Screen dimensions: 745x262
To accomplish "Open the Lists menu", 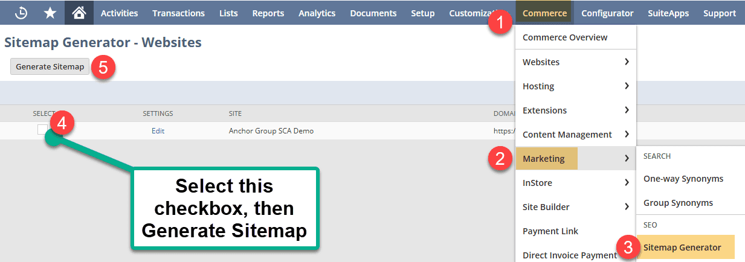I will (x=228, y=13).
